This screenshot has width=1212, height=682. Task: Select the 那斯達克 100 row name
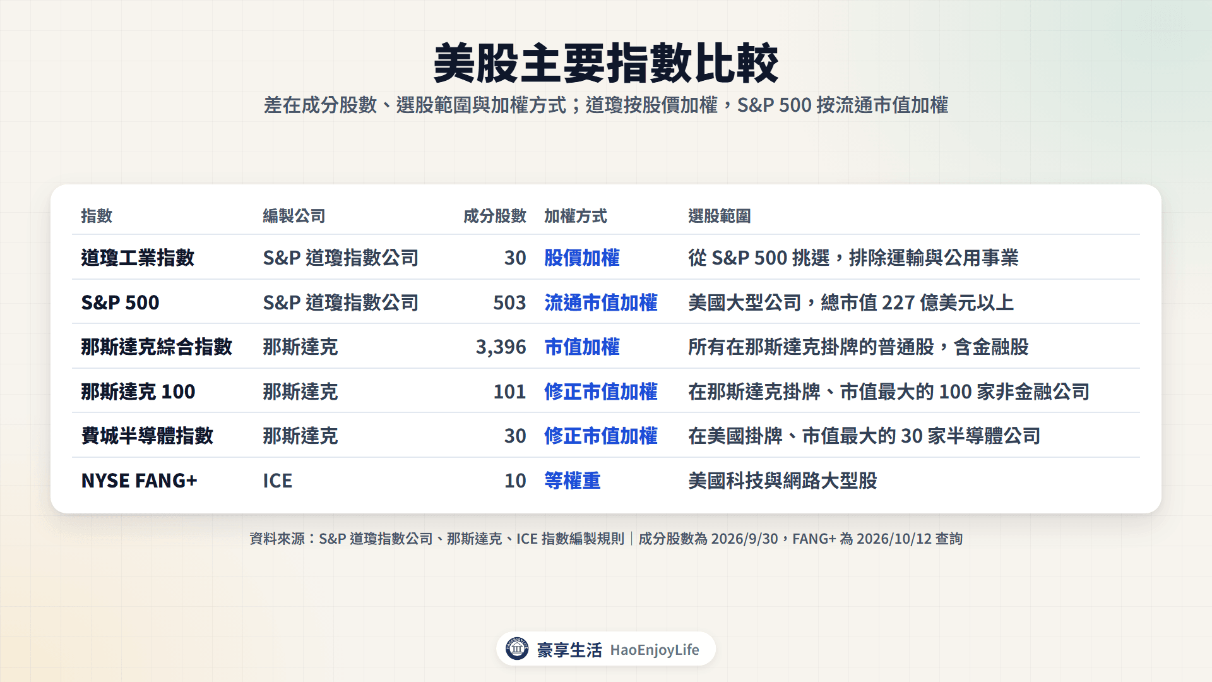(138, 392)
